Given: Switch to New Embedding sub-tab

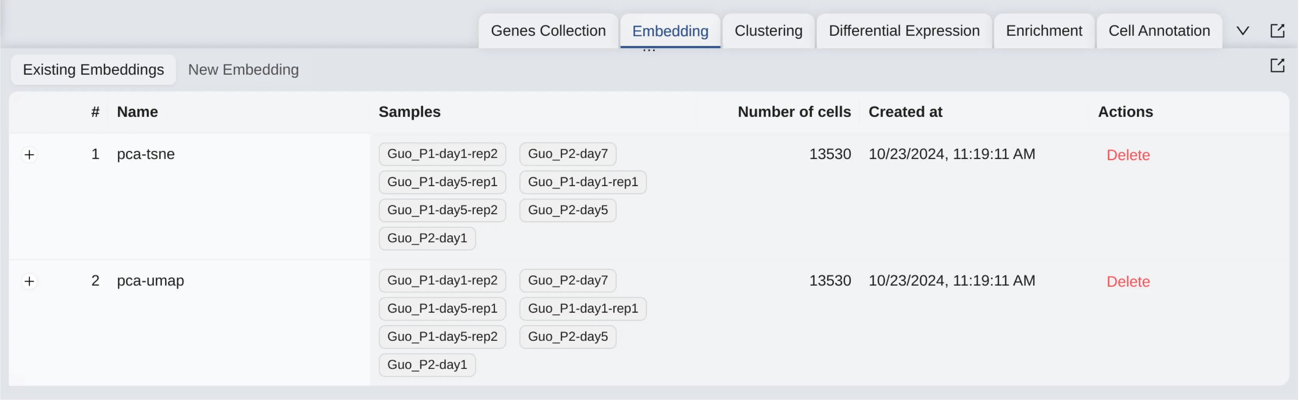Looking at the screenshot, I should (x=243, y=70).
